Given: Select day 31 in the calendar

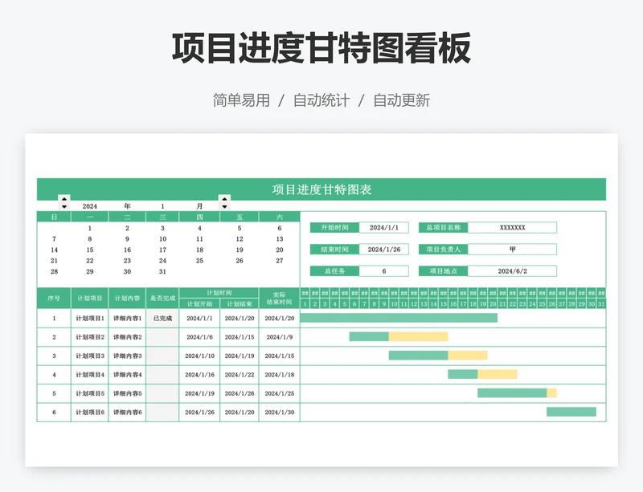Looking at the screenshot, I should click(x=162, y=271).
